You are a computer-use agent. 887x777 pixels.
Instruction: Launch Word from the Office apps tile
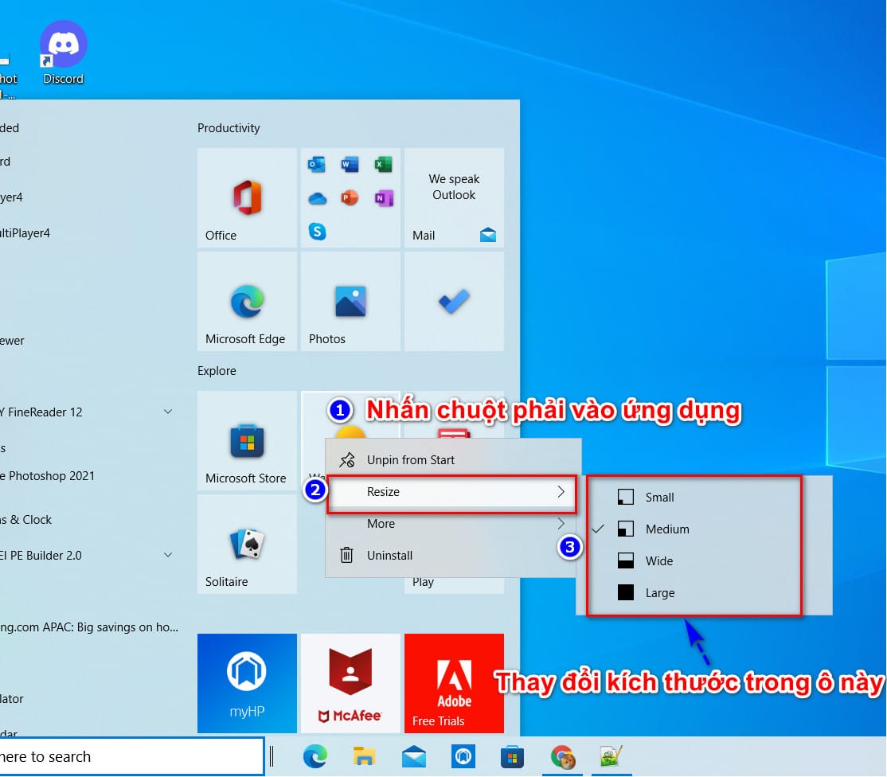pos(350,165)
